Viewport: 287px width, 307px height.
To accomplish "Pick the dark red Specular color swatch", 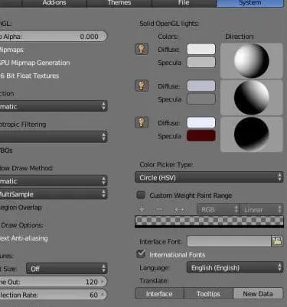I will click(201, 136).
